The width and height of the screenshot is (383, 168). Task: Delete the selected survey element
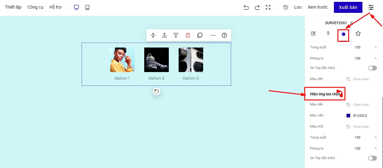pos(188,35)
